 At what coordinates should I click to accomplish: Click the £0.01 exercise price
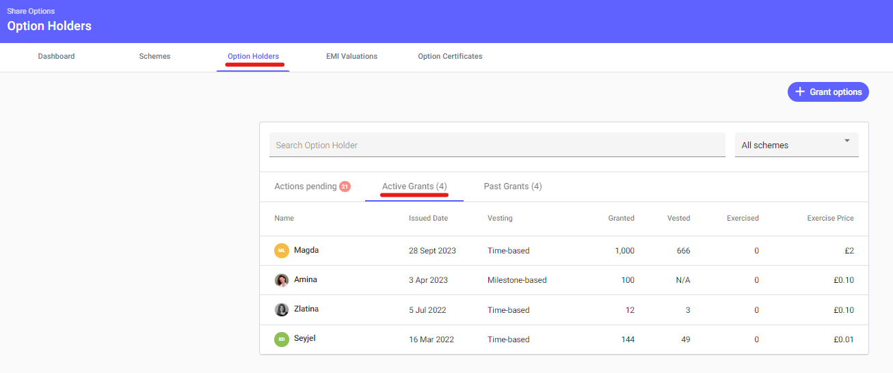pos(843,340)
